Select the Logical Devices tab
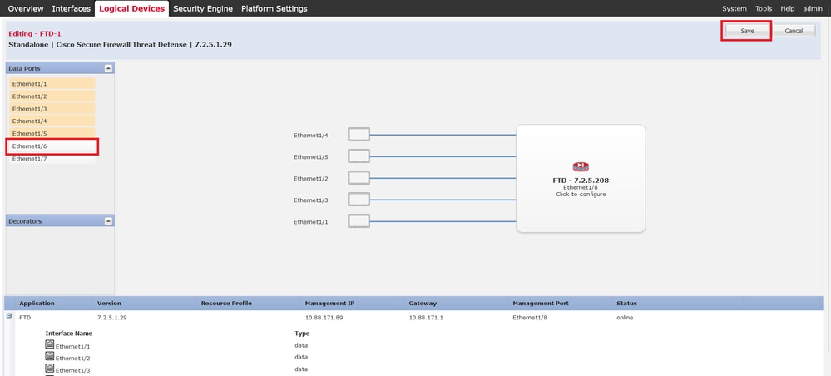831x376 pixels. click(x=131, y=8)
